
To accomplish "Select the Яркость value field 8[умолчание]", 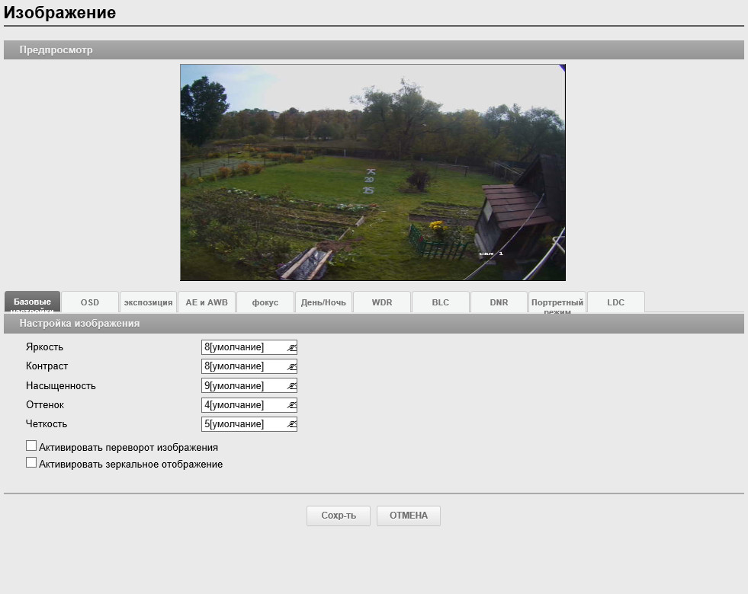I will pos(249,347).
